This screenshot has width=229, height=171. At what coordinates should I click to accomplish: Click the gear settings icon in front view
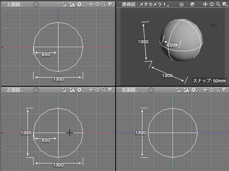click(x=79, y=90)
